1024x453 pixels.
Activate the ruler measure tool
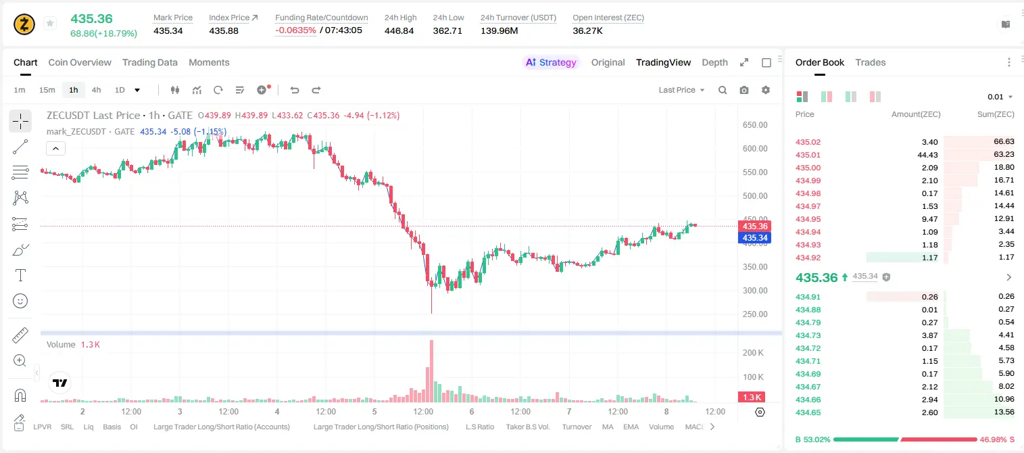coord(20,335)
